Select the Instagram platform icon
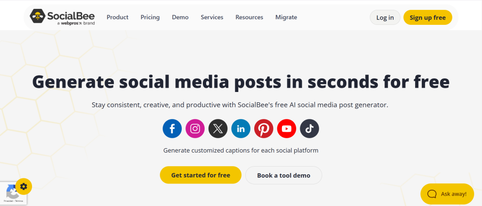 point(195,129)
